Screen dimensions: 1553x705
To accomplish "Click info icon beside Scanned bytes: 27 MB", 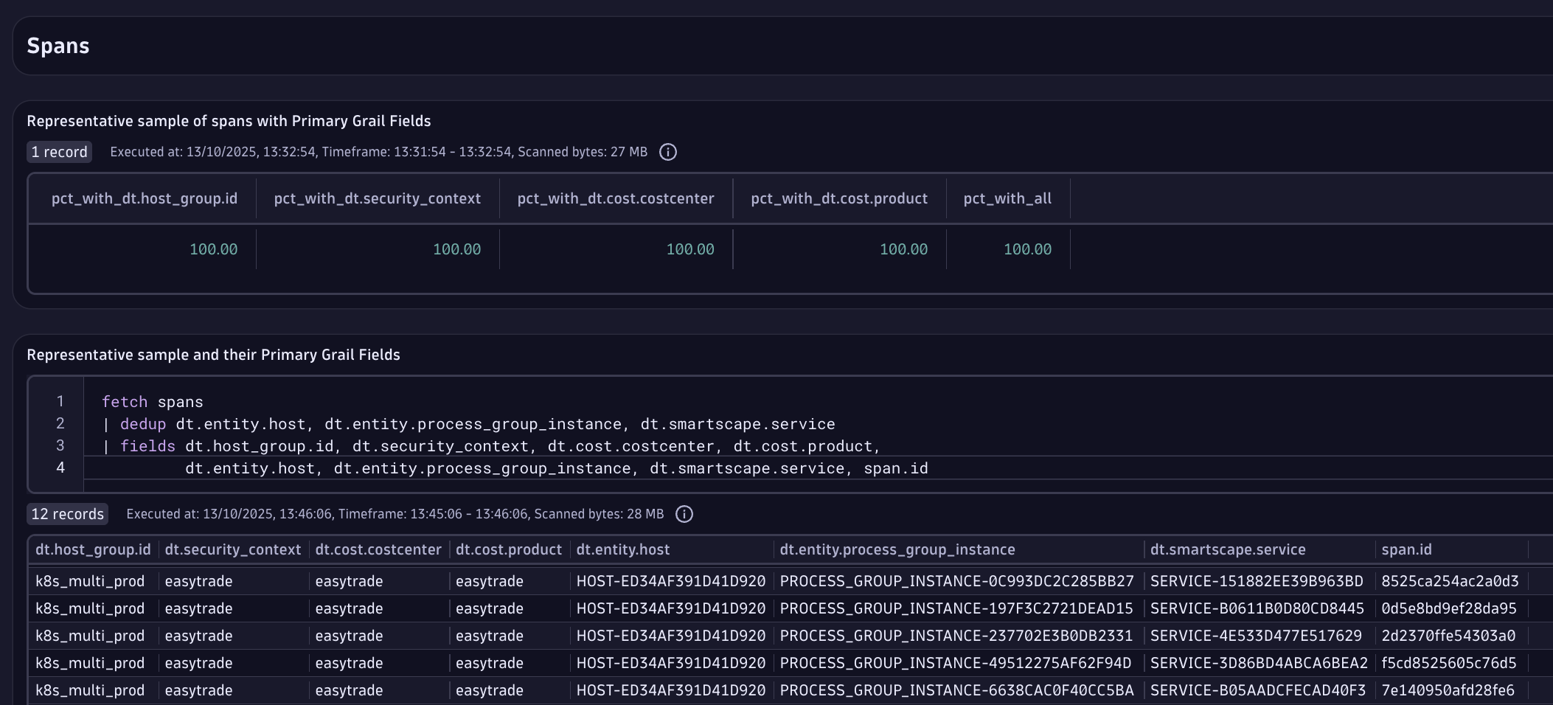I will click(667, 152).
